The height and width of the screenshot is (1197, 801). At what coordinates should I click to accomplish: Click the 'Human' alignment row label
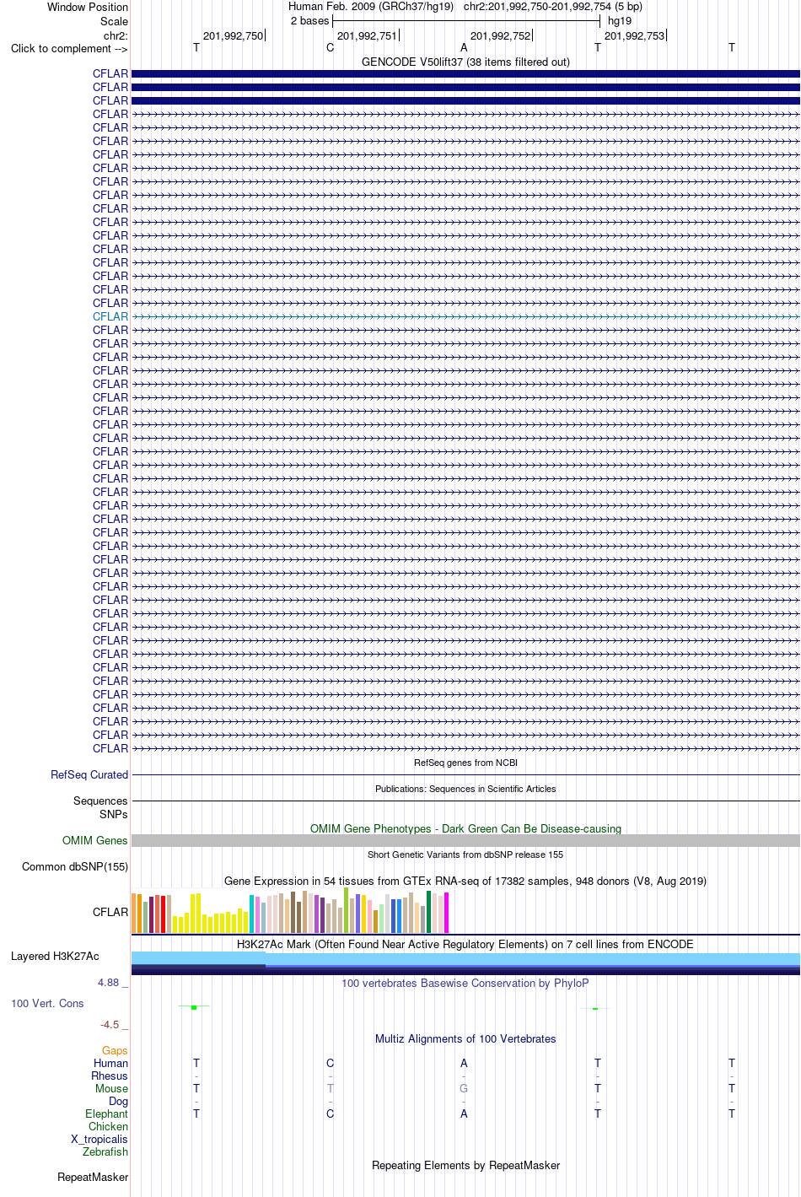click(110, 1063)
